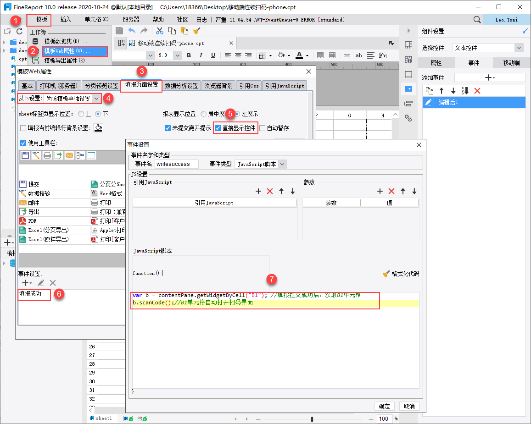Select sheet tab position 下 radio

[x=98, y=114]
